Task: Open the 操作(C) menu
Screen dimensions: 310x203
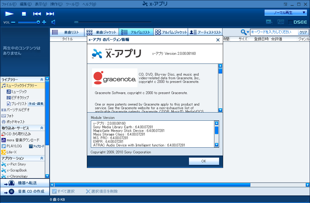Action: (x=56, y=4)
